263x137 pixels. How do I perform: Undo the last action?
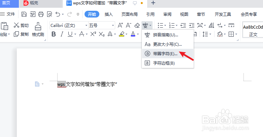point(58,14)
